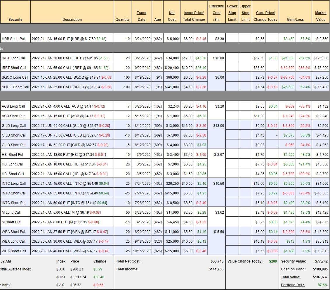The height and width of the screenshot is (290, 330).
Task: Click the Net Cost column header
Action: (x=172, y=16)
